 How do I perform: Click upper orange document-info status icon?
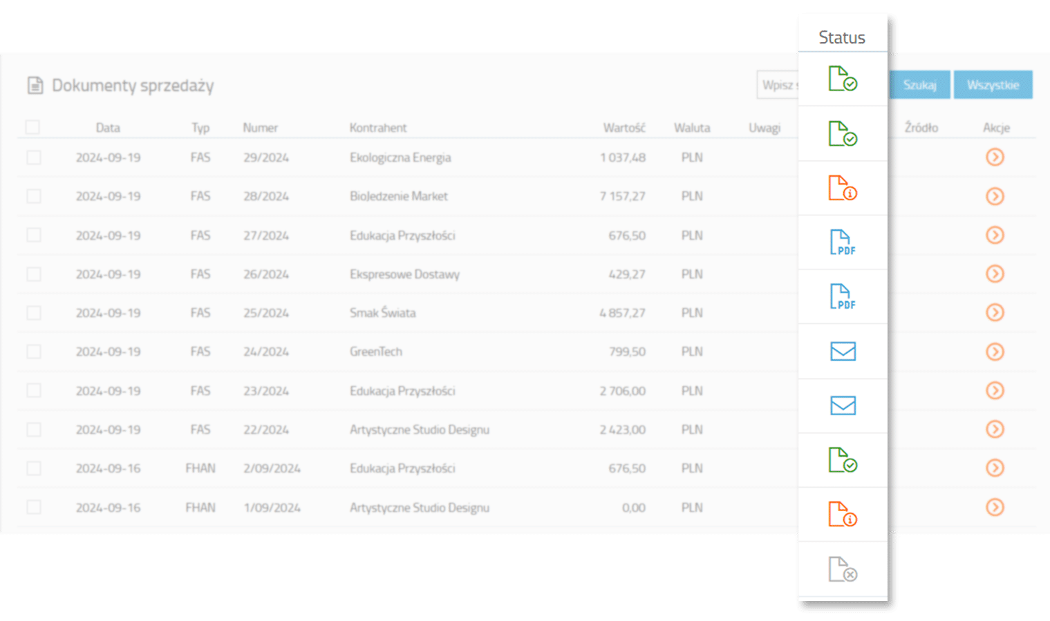[843, 188]
